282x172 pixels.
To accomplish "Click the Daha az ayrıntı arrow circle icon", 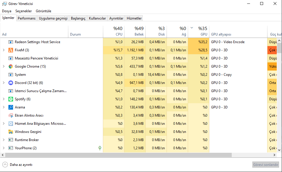I will coord(5,165).
